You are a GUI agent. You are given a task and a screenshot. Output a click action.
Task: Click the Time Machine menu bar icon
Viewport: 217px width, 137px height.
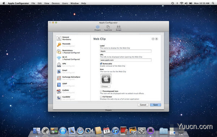click(x=173, y=3)
